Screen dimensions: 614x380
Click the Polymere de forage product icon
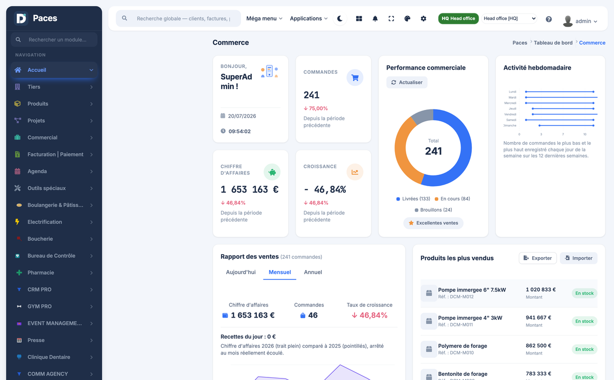point(428,349)
